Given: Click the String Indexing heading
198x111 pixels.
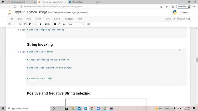Looking at the screenshot, I should [40, 44].
